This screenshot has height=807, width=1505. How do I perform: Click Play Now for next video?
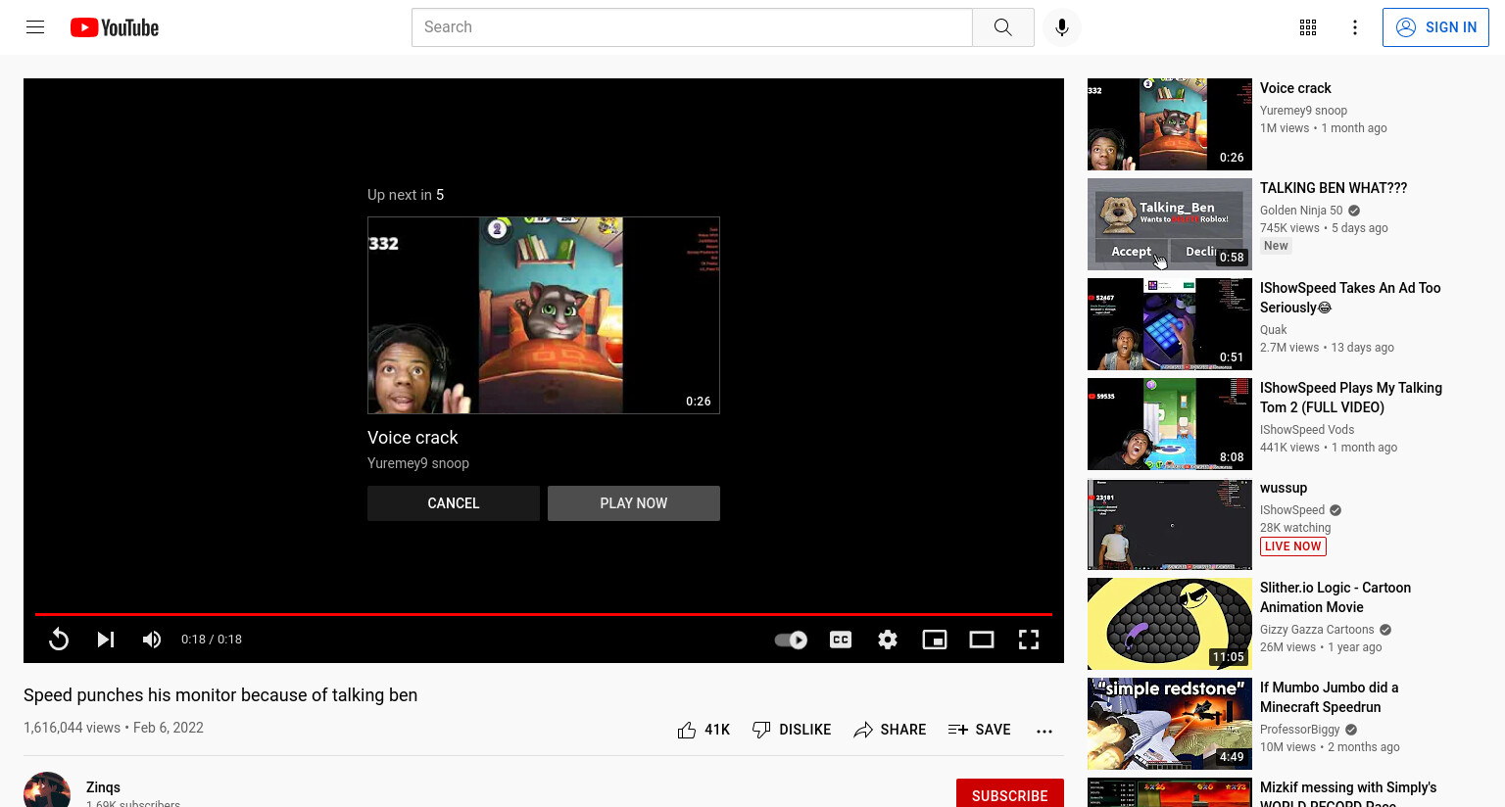(x=634, y=503)
